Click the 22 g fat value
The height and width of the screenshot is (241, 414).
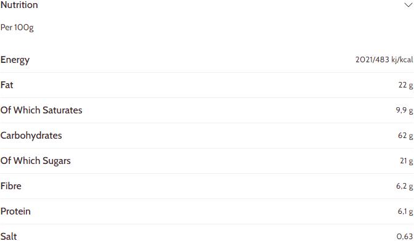(x=405, y=85)
